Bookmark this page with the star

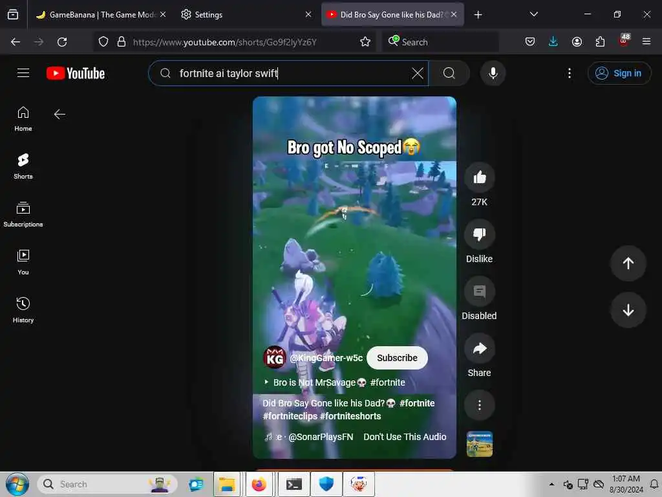coord(365,42)
